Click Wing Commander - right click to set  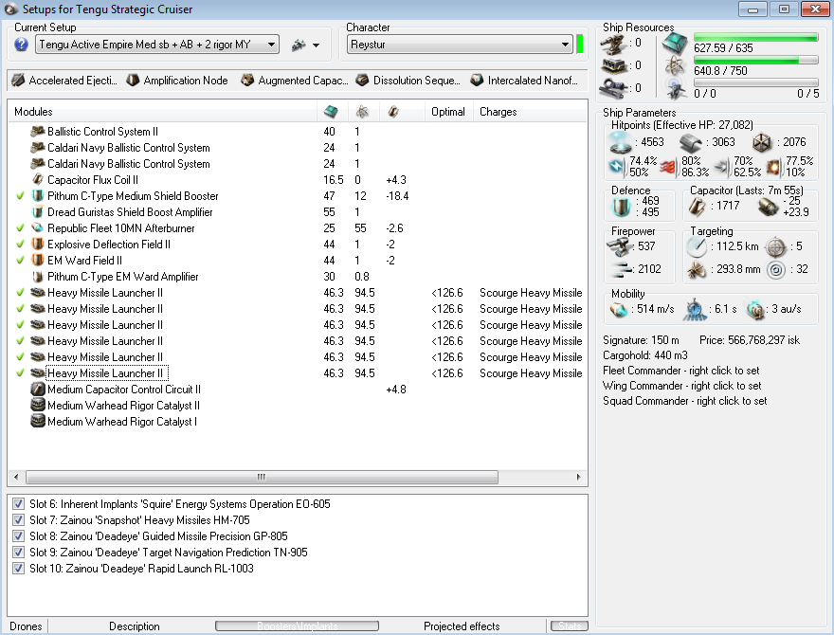pos(681,386)
